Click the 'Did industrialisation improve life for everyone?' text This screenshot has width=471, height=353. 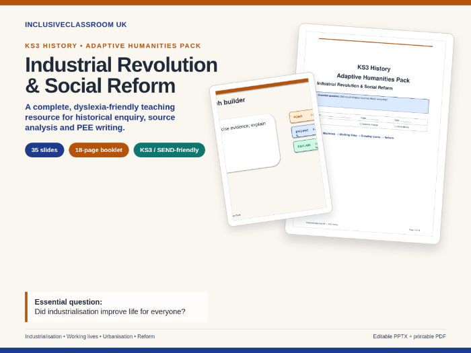pos(110,312)
